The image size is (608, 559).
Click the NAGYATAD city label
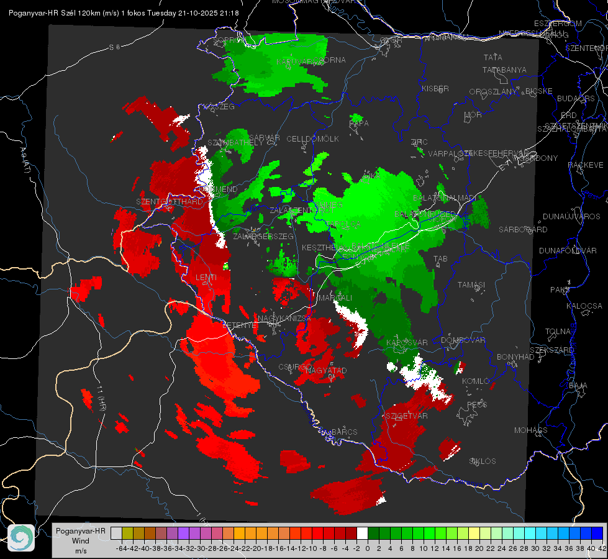[326, 370]
